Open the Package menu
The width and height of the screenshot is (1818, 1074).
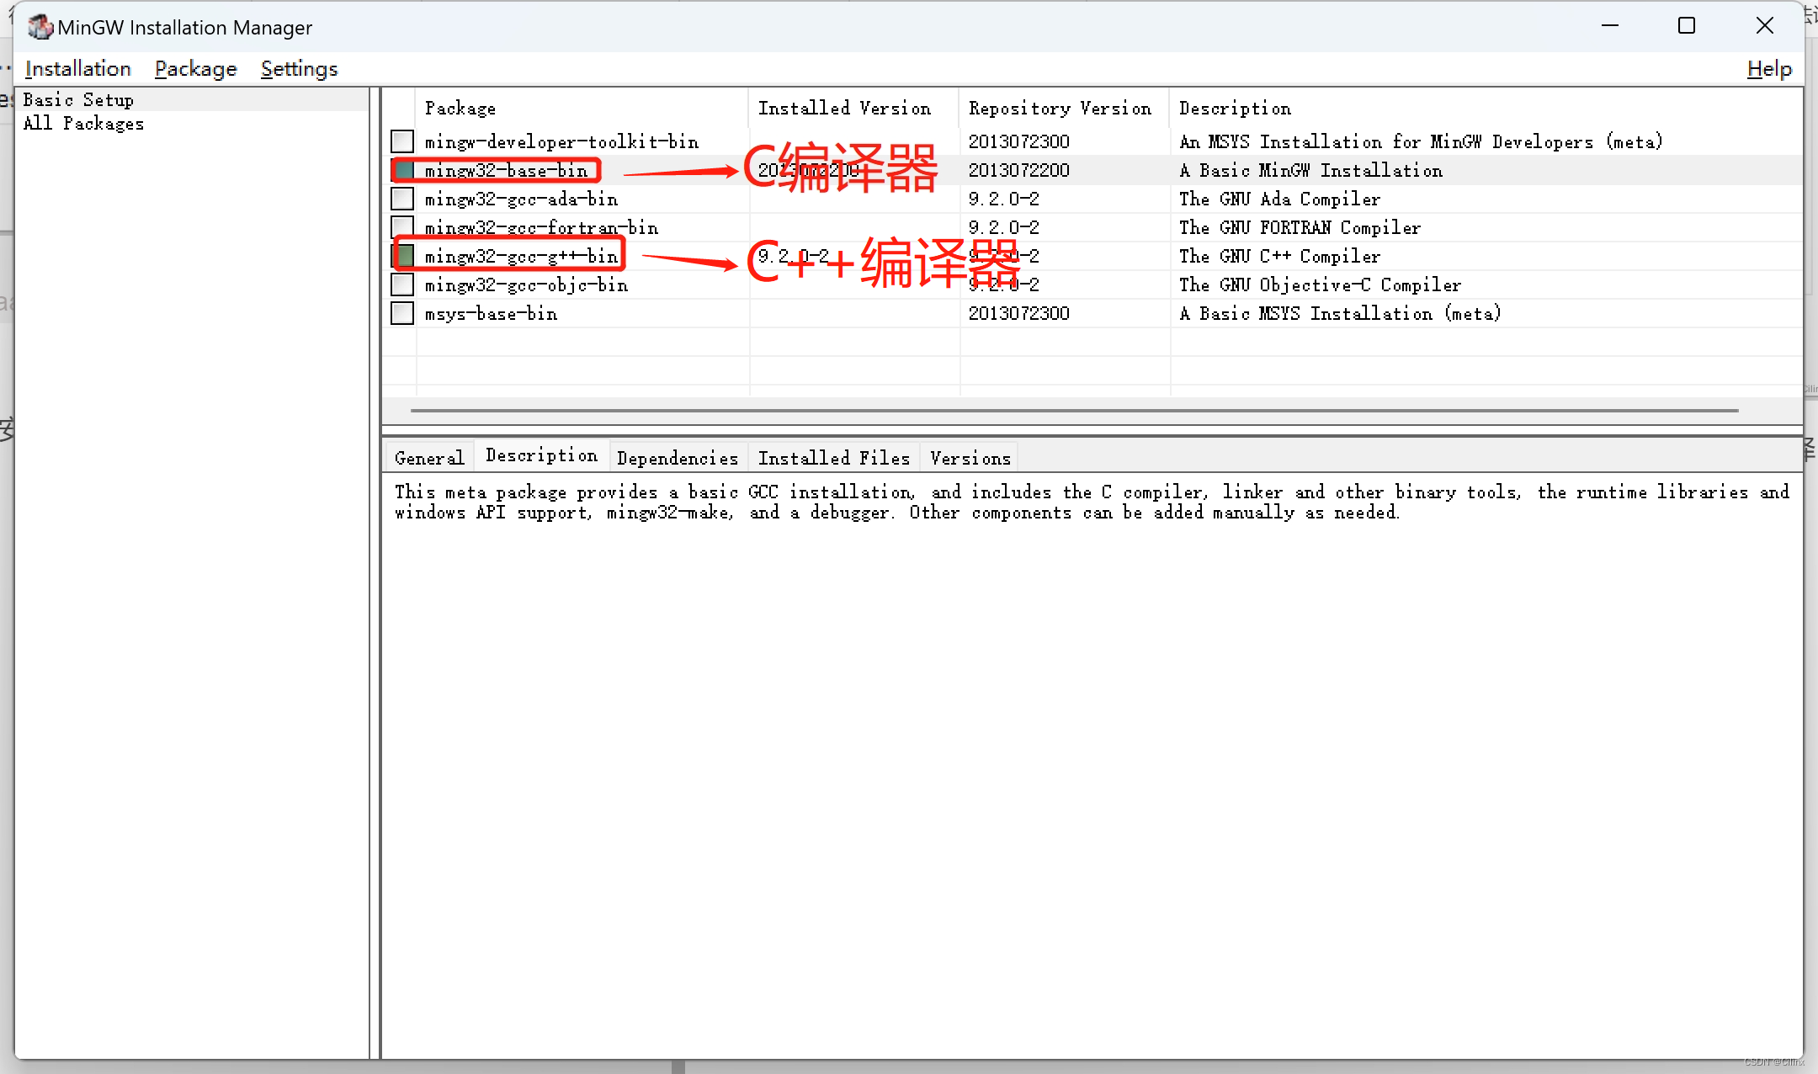click(195, 69)
